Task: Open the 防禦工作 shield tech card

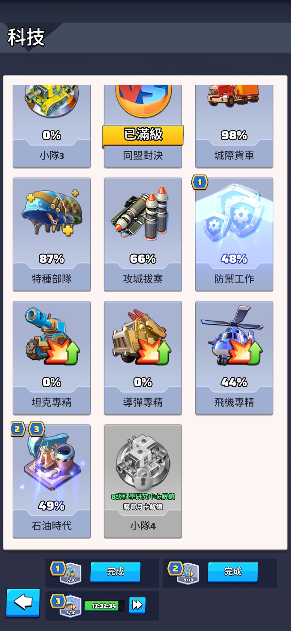Action: click(234, 234)
